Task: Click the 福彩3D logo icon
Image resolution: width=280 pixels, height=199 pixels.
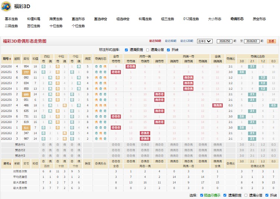Action: click(6, 6)
